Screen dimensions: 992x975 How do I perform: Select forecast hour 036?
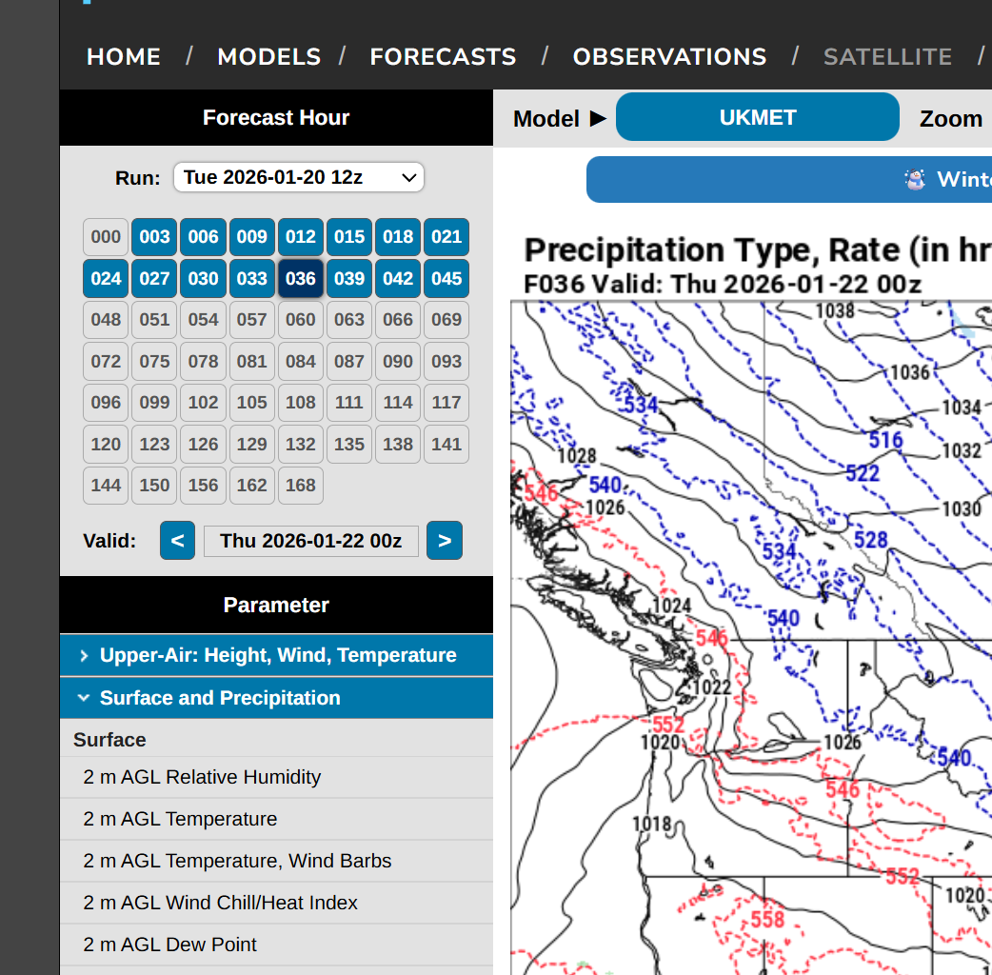[x=300, y=279]
